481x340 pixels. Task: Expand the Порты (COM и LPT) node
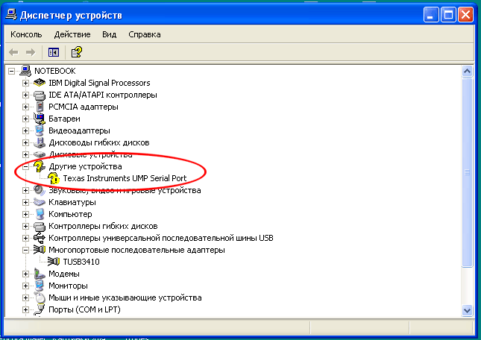pyautogui.click(x=26, y=310)
